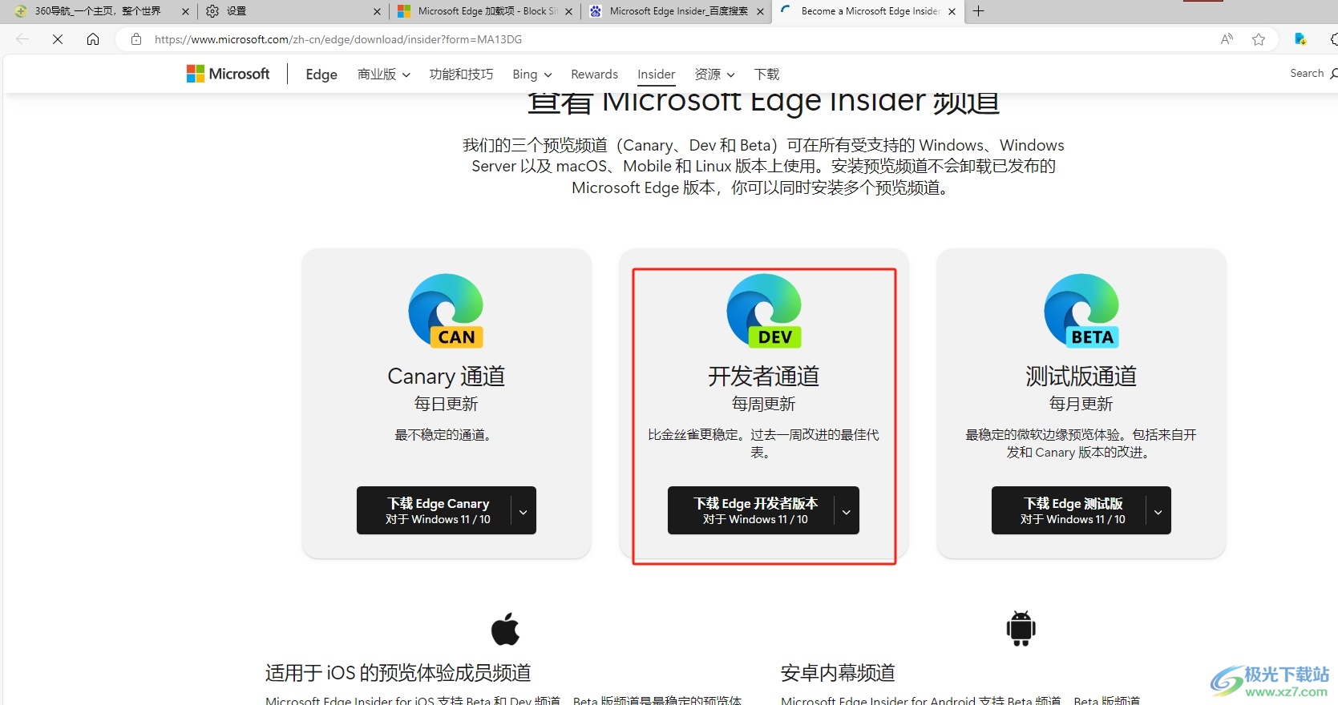Expand the Bing menu
Image resolution: width=1338 pixels, height=705 pixels.
532,74
